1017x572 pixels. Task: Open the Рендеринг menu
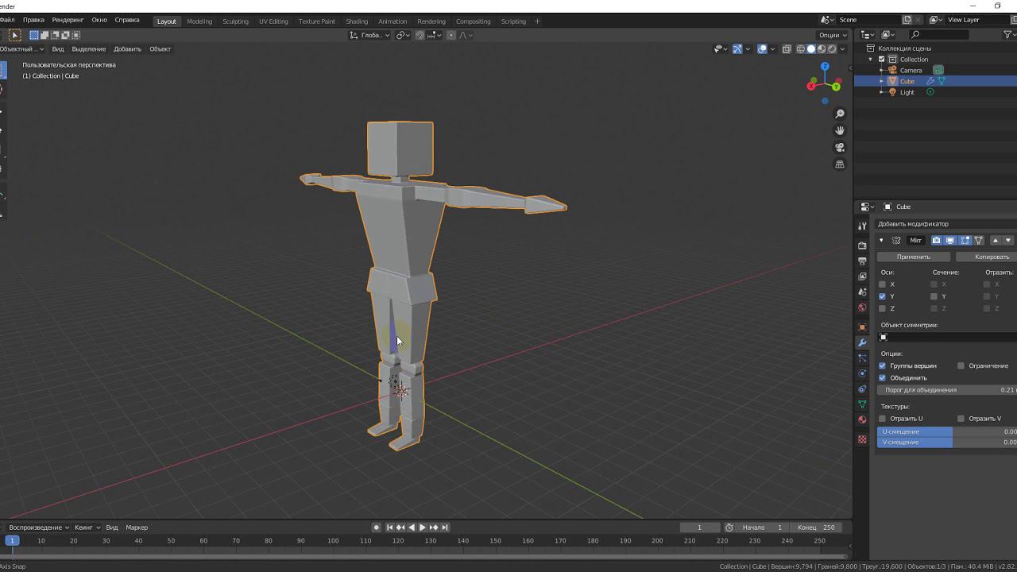[x=68, y=20]
